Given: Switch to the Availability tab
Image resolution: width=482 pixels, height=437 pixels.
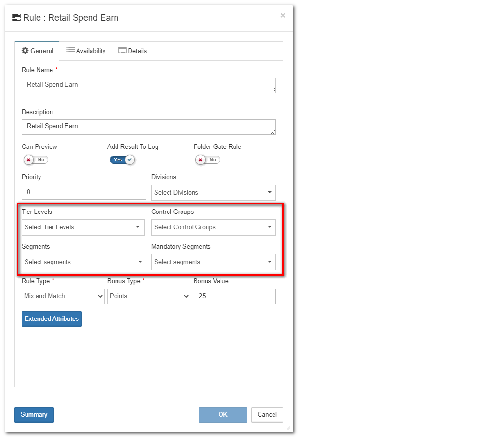Looking at the screenshot, I should click(86, 51).
